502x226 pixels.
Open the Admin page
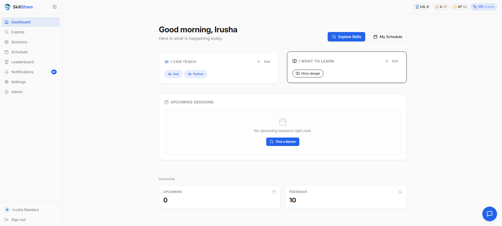click(x=30, y=92)
